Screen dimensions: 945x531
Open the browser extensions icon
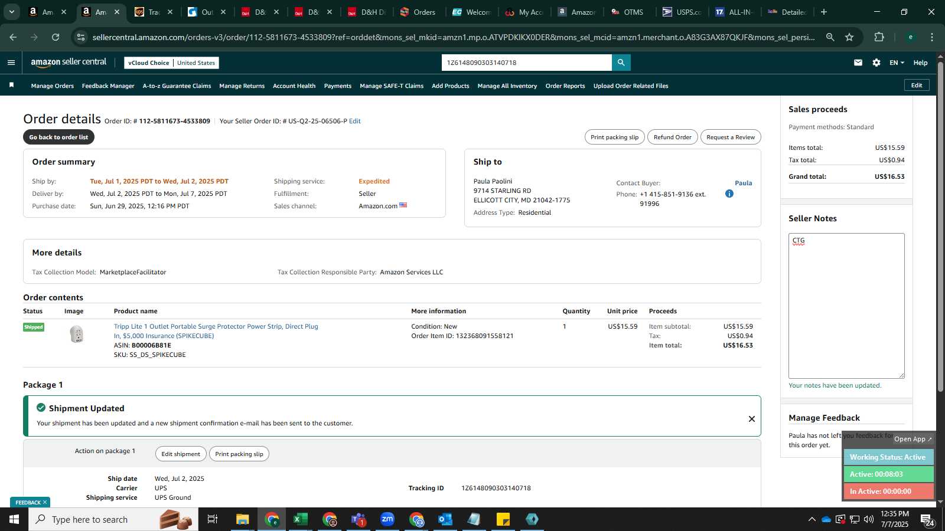pos(879,37)
